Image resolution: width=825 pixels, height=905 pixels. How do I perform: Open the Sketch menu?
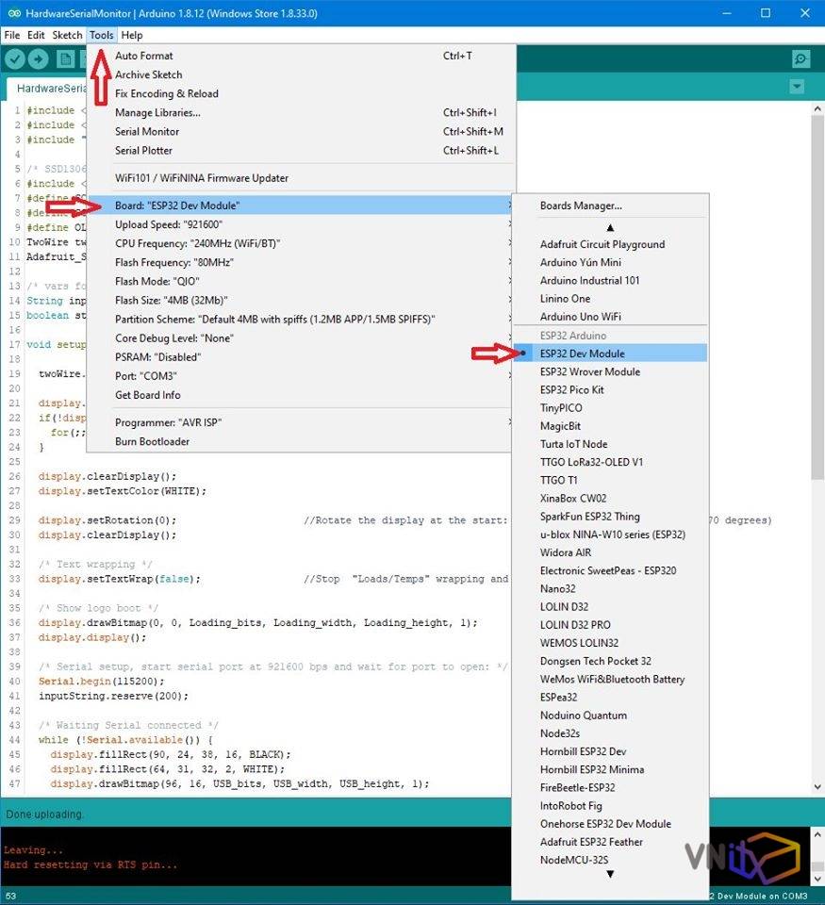[67, 35]
